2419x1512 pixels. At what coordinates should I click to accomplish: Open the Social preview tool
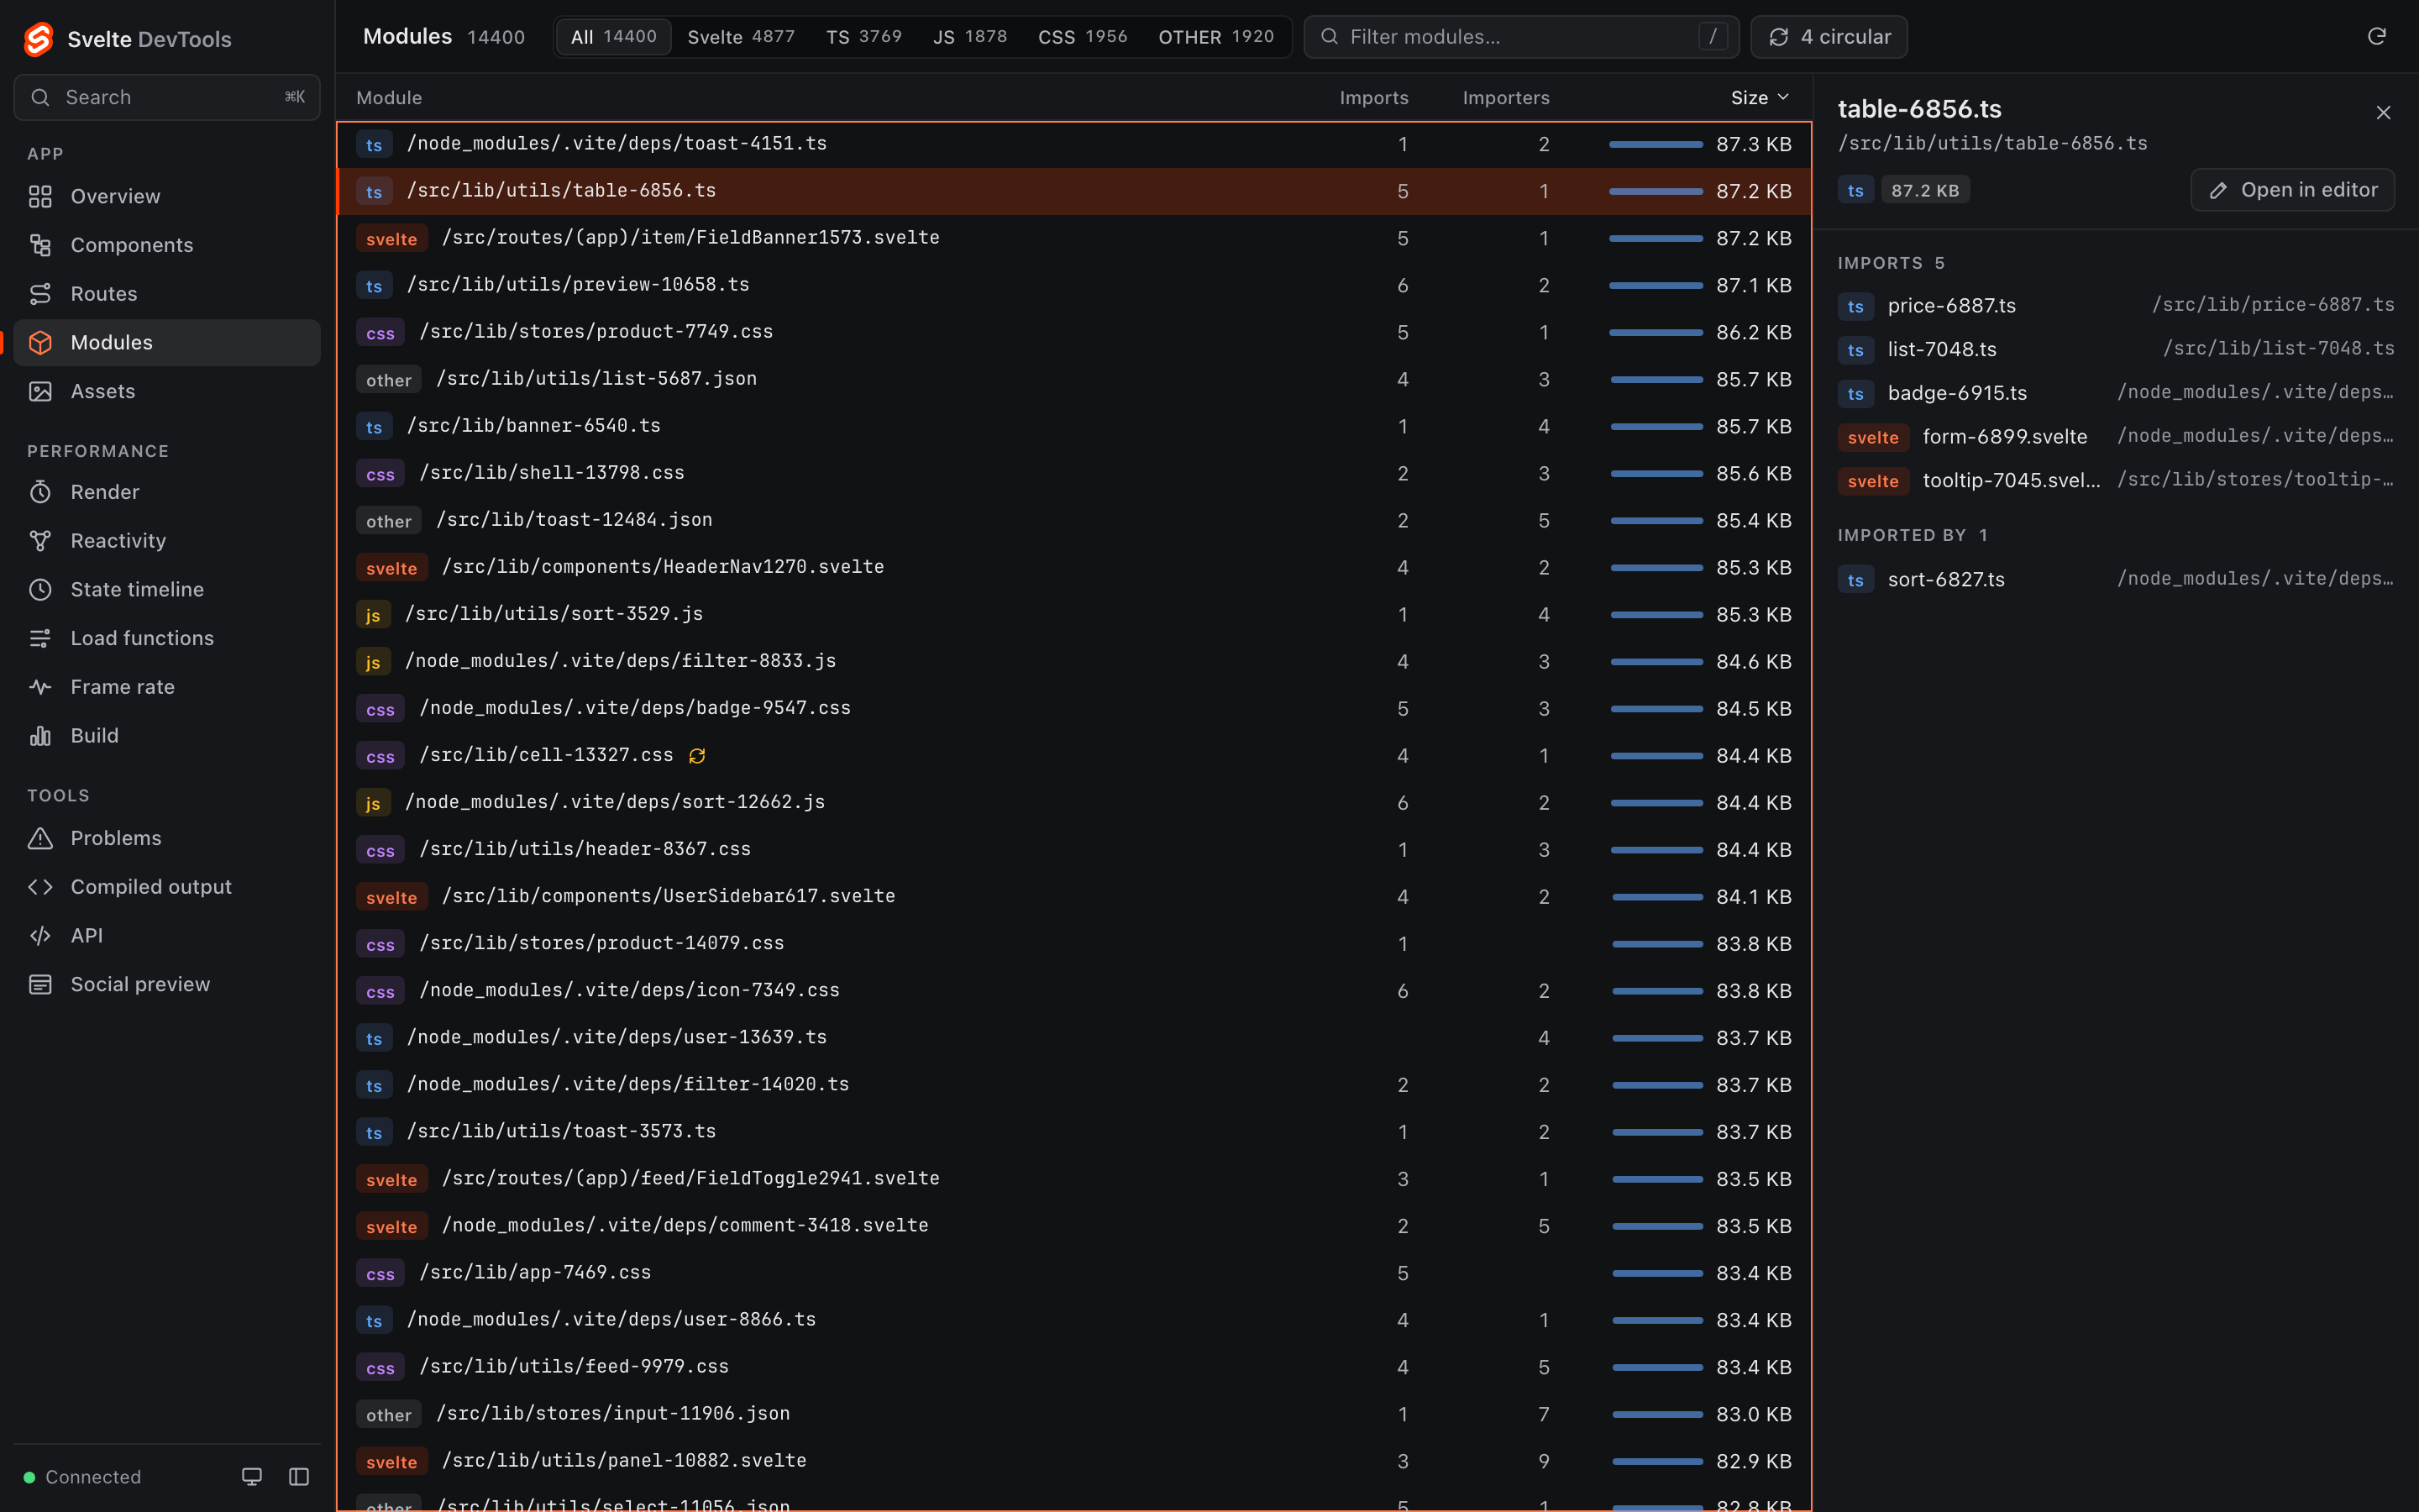(x=167, y=984)
